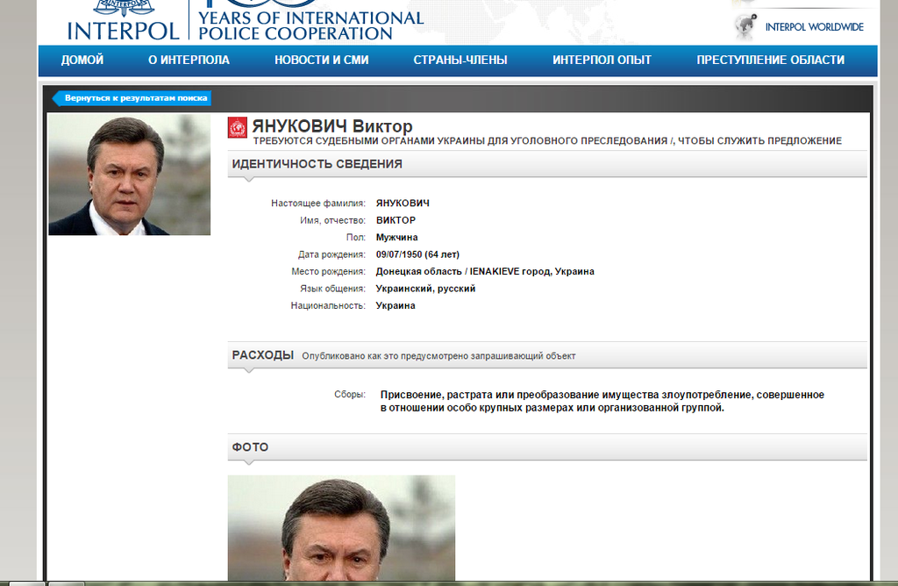Click the globe icon beside INTERPOL Worldwide

[745, 26]
